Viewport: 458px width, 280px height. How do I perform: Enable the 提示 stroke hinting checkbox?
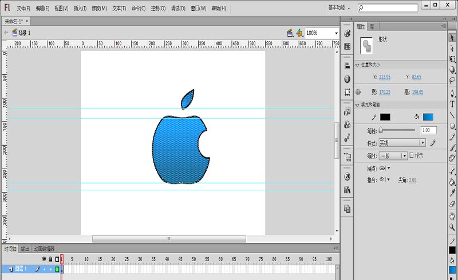pos(411,155)
